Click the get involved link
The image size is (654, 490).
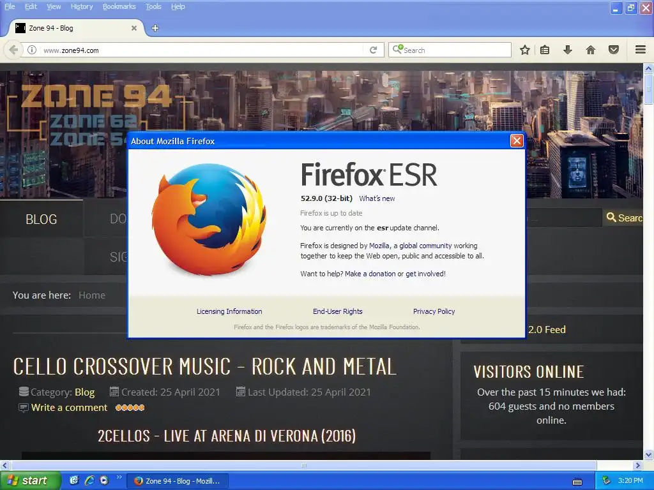point(425,273)
